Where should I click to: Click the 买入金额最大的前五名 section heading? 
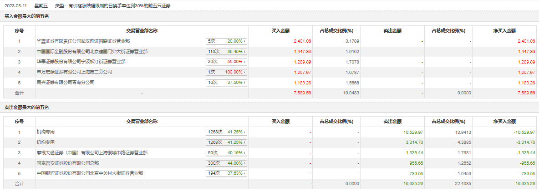point(26,16)
